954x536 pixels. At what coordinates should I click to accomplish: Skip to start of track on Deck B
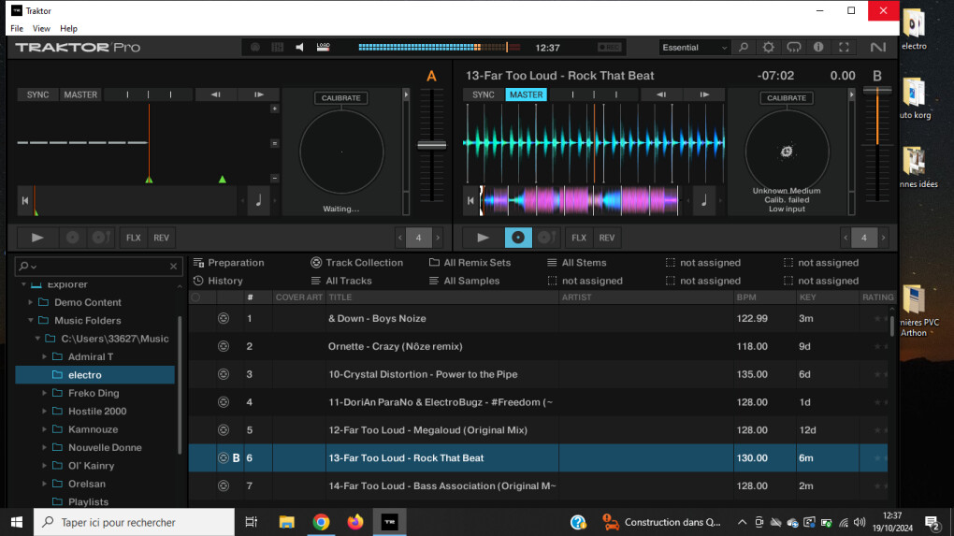point(470,200)
